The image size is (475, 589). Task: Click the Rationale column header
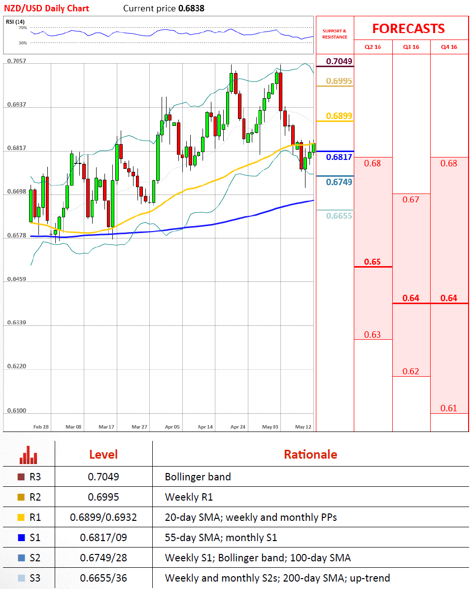(310, 454)
